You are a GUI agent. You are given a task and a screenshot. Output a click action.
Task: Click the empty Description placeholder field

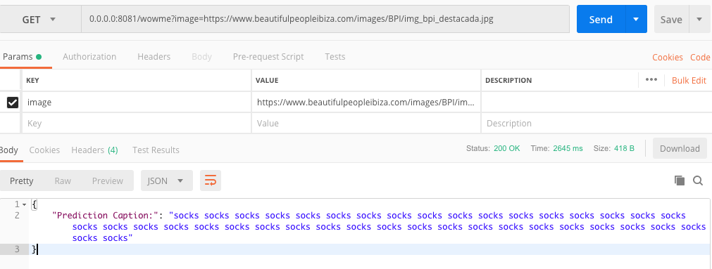[x=597, y=123]
